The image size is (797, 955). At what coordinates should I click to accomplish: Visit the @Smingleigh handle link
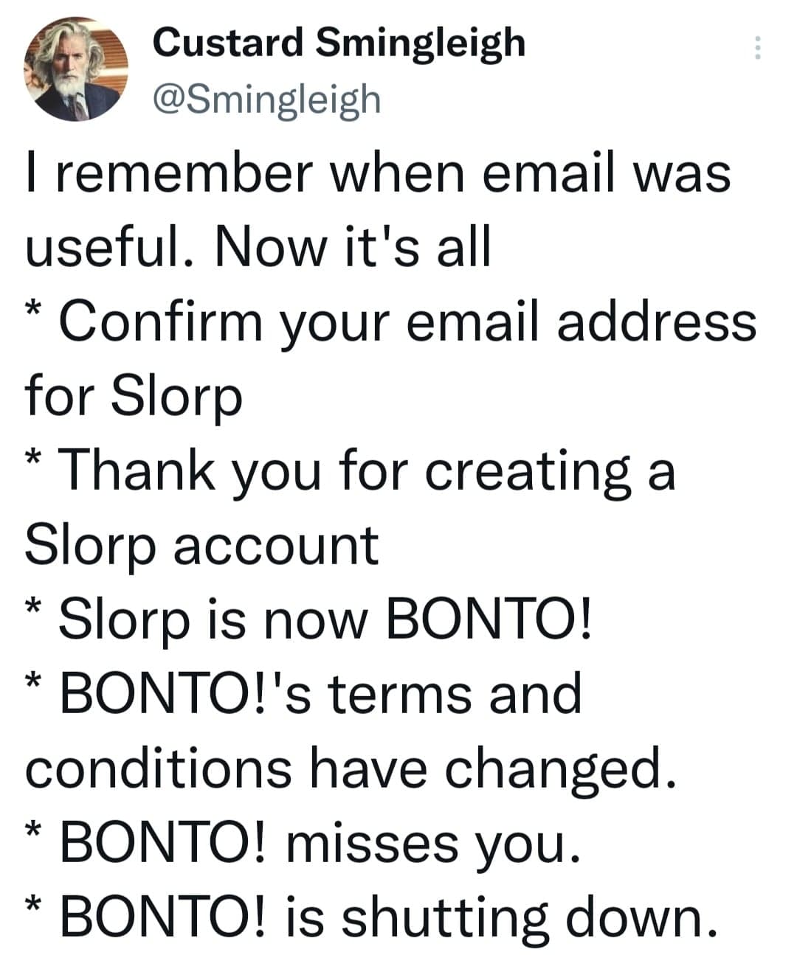pyautogui.click(x=266, y=100)
